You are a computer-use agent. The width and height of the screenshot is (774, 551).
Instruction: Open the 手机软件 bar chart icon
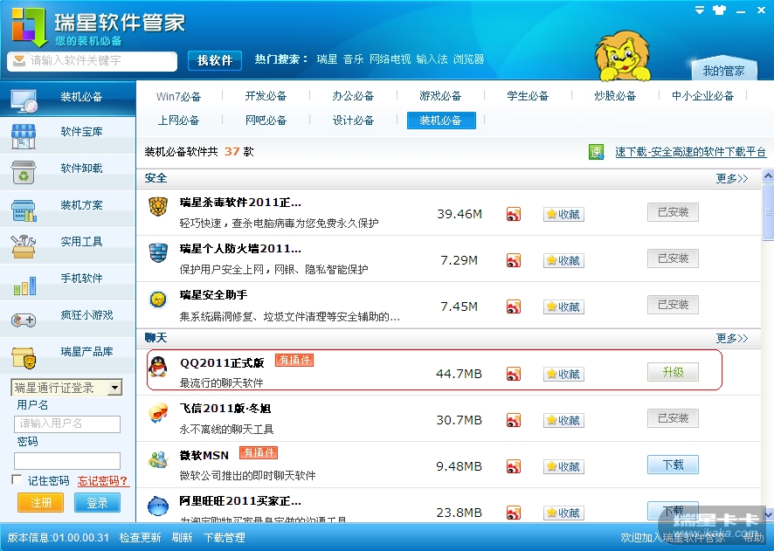[24, 286]
